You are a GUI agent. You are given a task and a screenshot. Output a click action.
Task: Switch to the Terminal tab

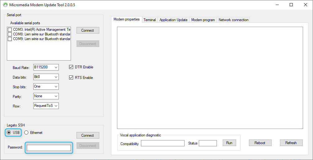click(149, 20)
